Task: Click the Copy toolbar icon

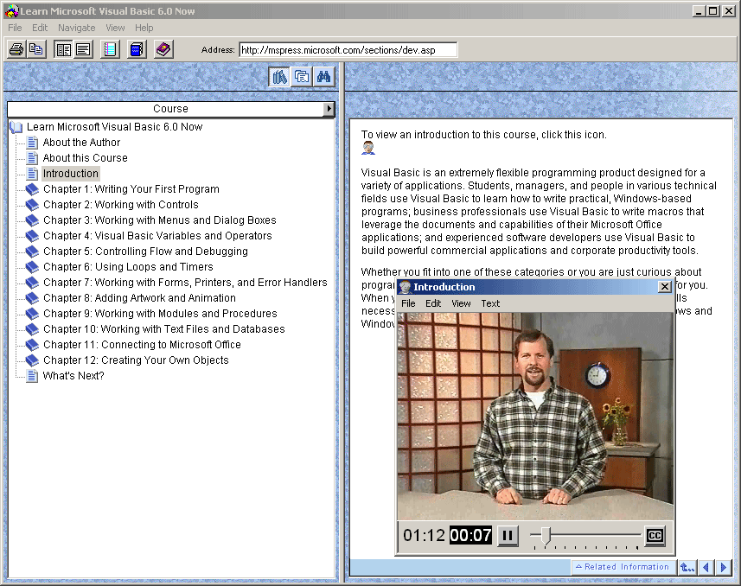Action: [x=36, y=49]
